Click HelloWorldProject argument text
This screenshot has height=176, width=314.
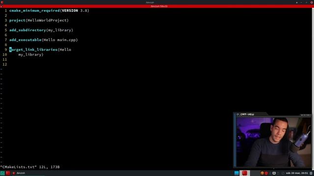47,21
